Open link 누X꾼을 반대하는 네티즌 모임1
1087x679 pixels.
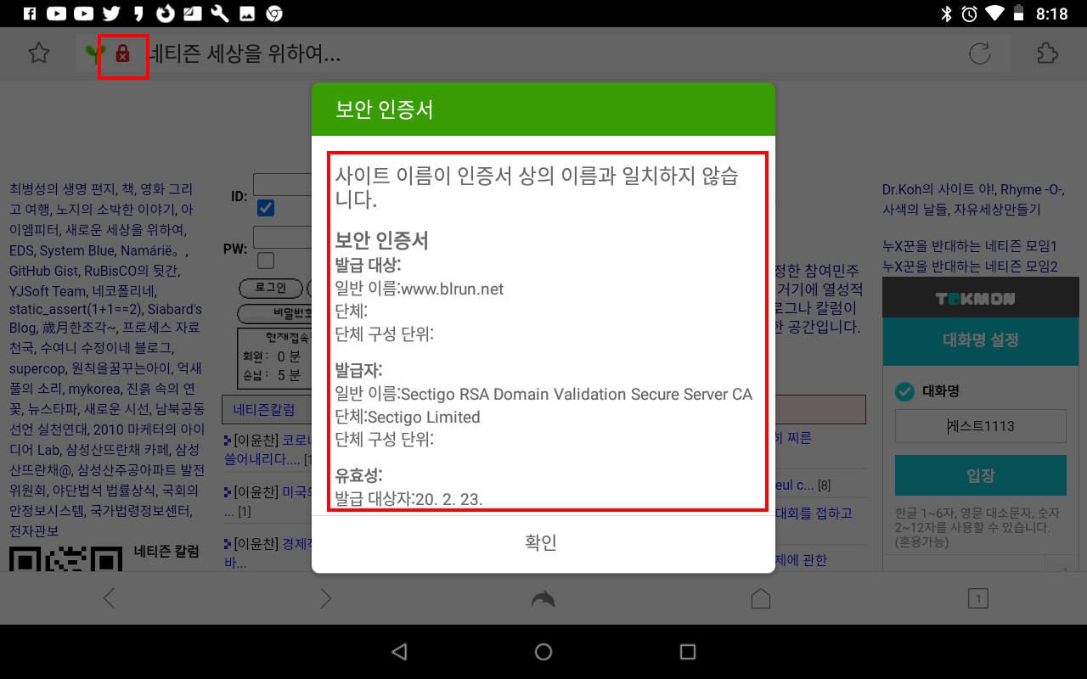(x=970, y=246)
